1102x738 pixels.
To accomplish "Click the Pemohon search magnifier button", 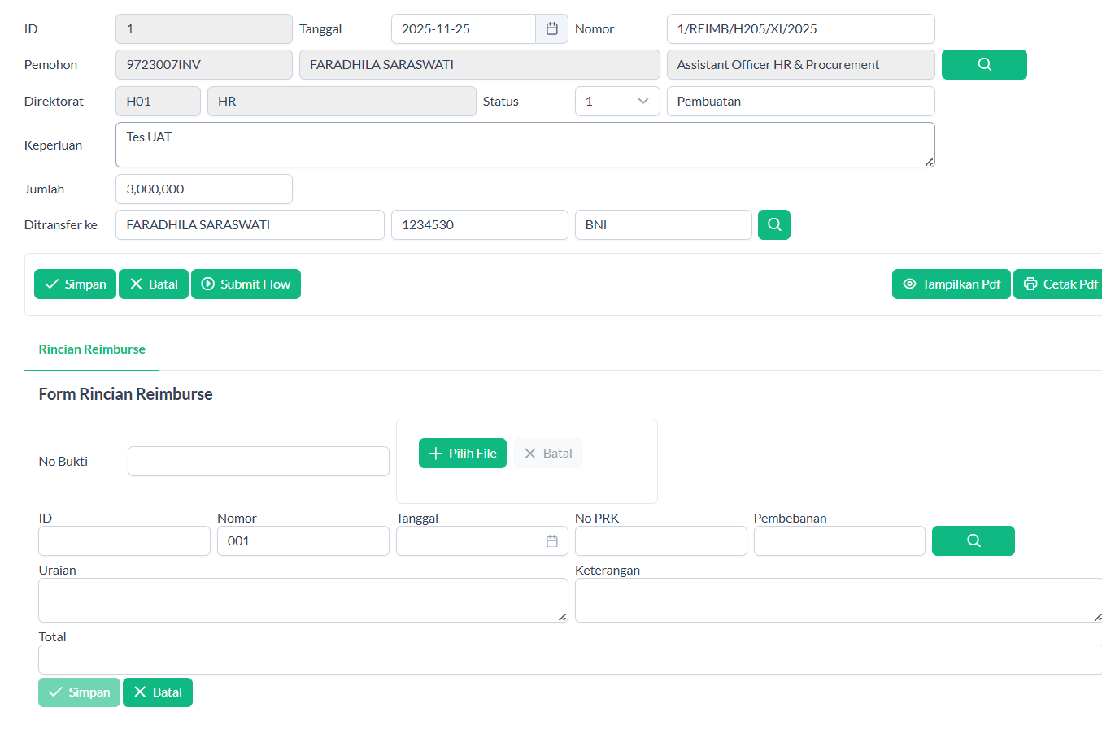I will [984, 65].
